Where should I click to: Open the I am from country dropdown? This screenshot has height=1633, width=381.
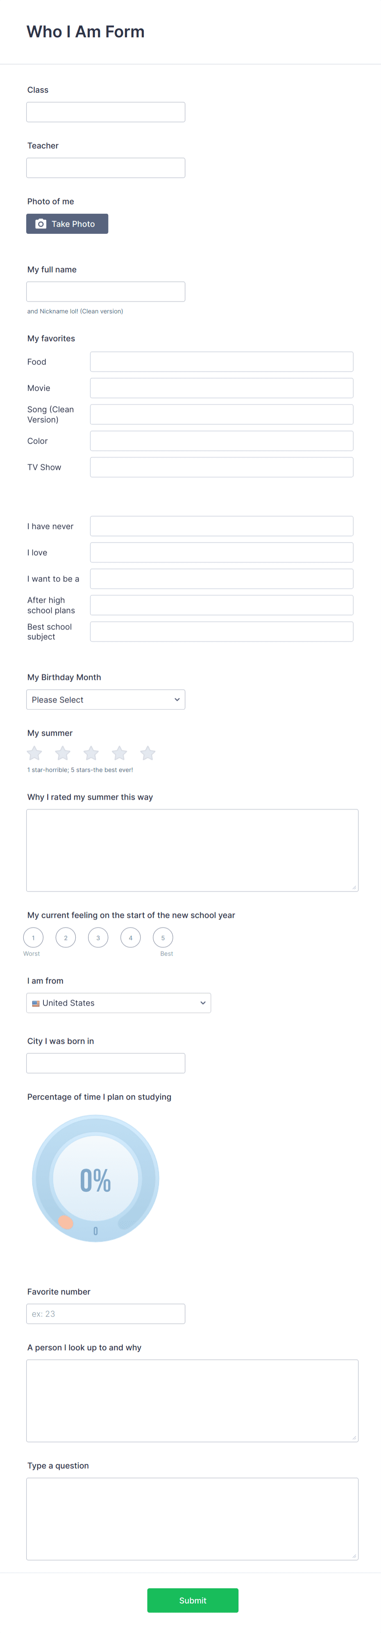click(119, 1002)
